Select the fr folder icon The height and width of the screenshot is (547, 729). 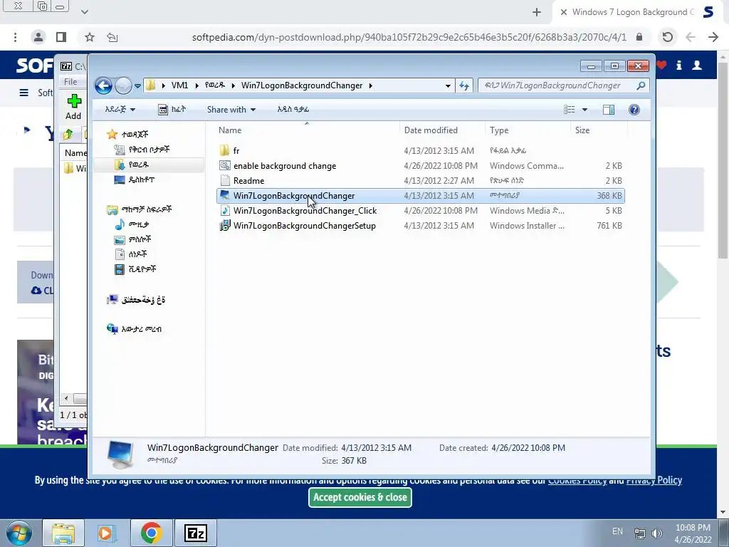(224, 151)
